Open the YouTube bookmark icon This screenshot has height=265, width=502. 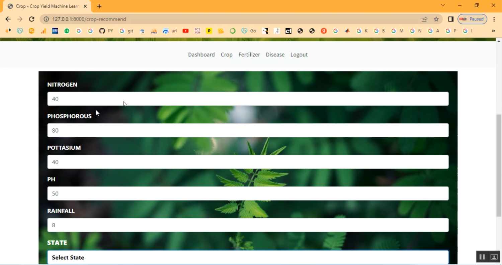pos(185,31)
